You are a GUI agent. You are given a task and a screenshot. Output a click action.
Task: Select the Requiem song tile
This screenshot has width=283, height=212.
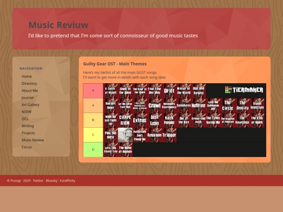pyautogui.click(x=155, y=135)
